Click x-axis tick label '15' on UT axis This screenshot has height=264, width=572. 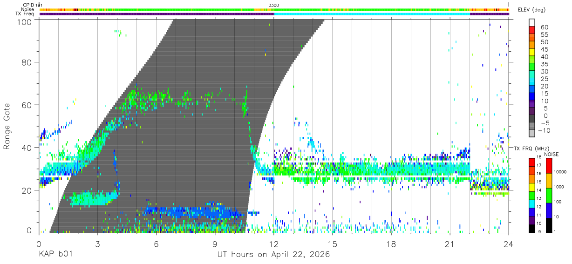coord(333,244)
